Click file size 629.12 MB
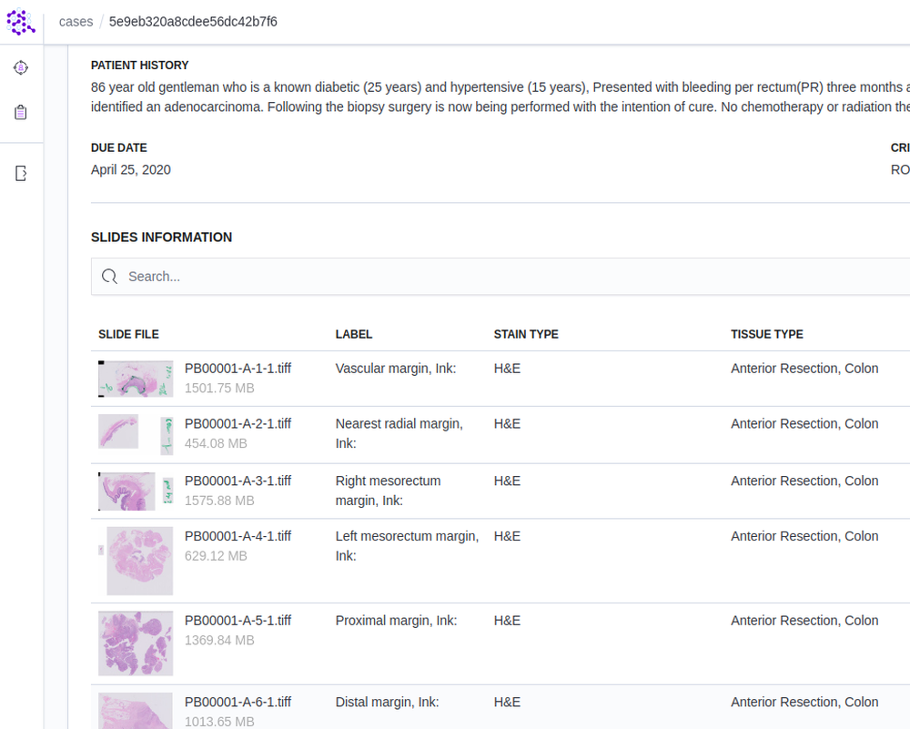The height and width of the screenshot is (729, 910). coord(216,556)
